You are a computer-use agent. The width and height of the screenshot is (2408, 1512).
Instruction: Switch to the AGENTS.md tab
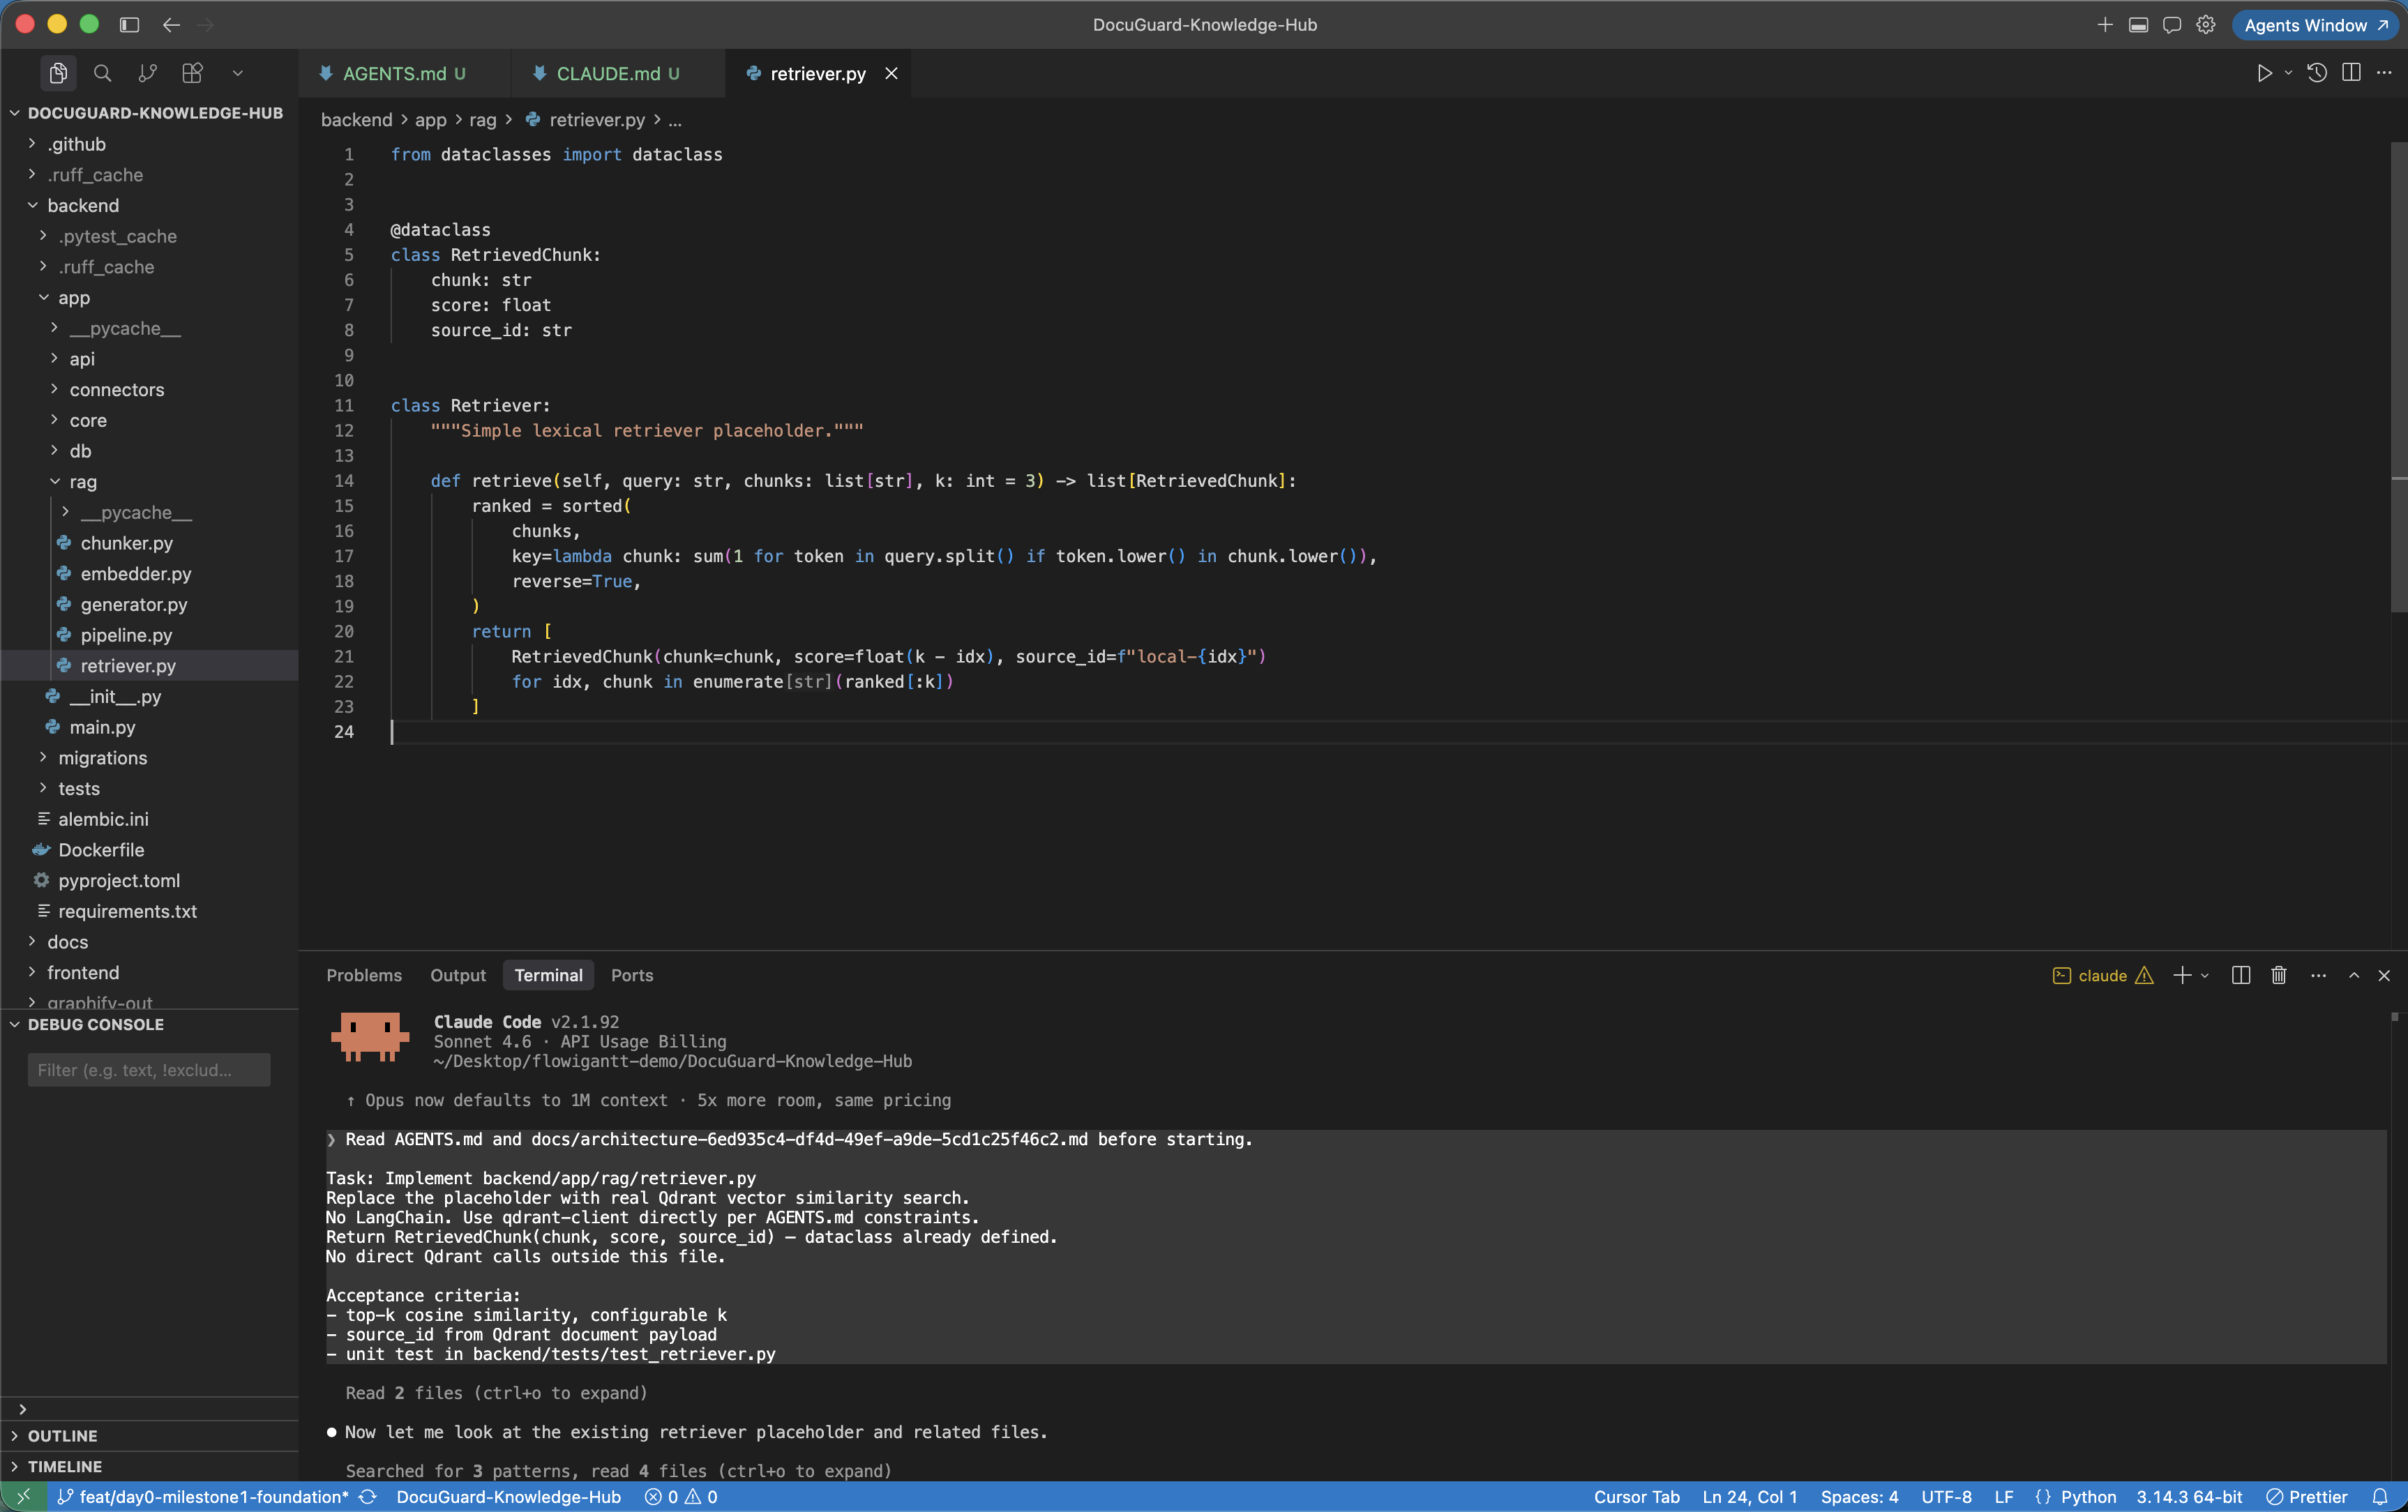(403, 74)
